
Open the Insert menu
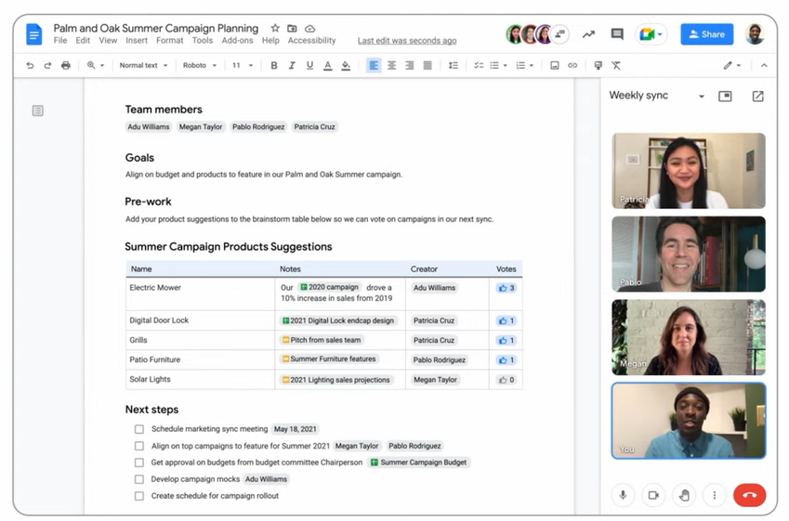click(136, 41)
